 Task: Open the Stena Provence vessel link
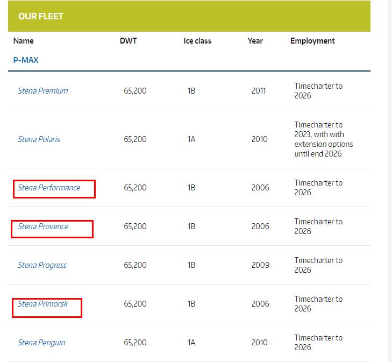(43, 226)
